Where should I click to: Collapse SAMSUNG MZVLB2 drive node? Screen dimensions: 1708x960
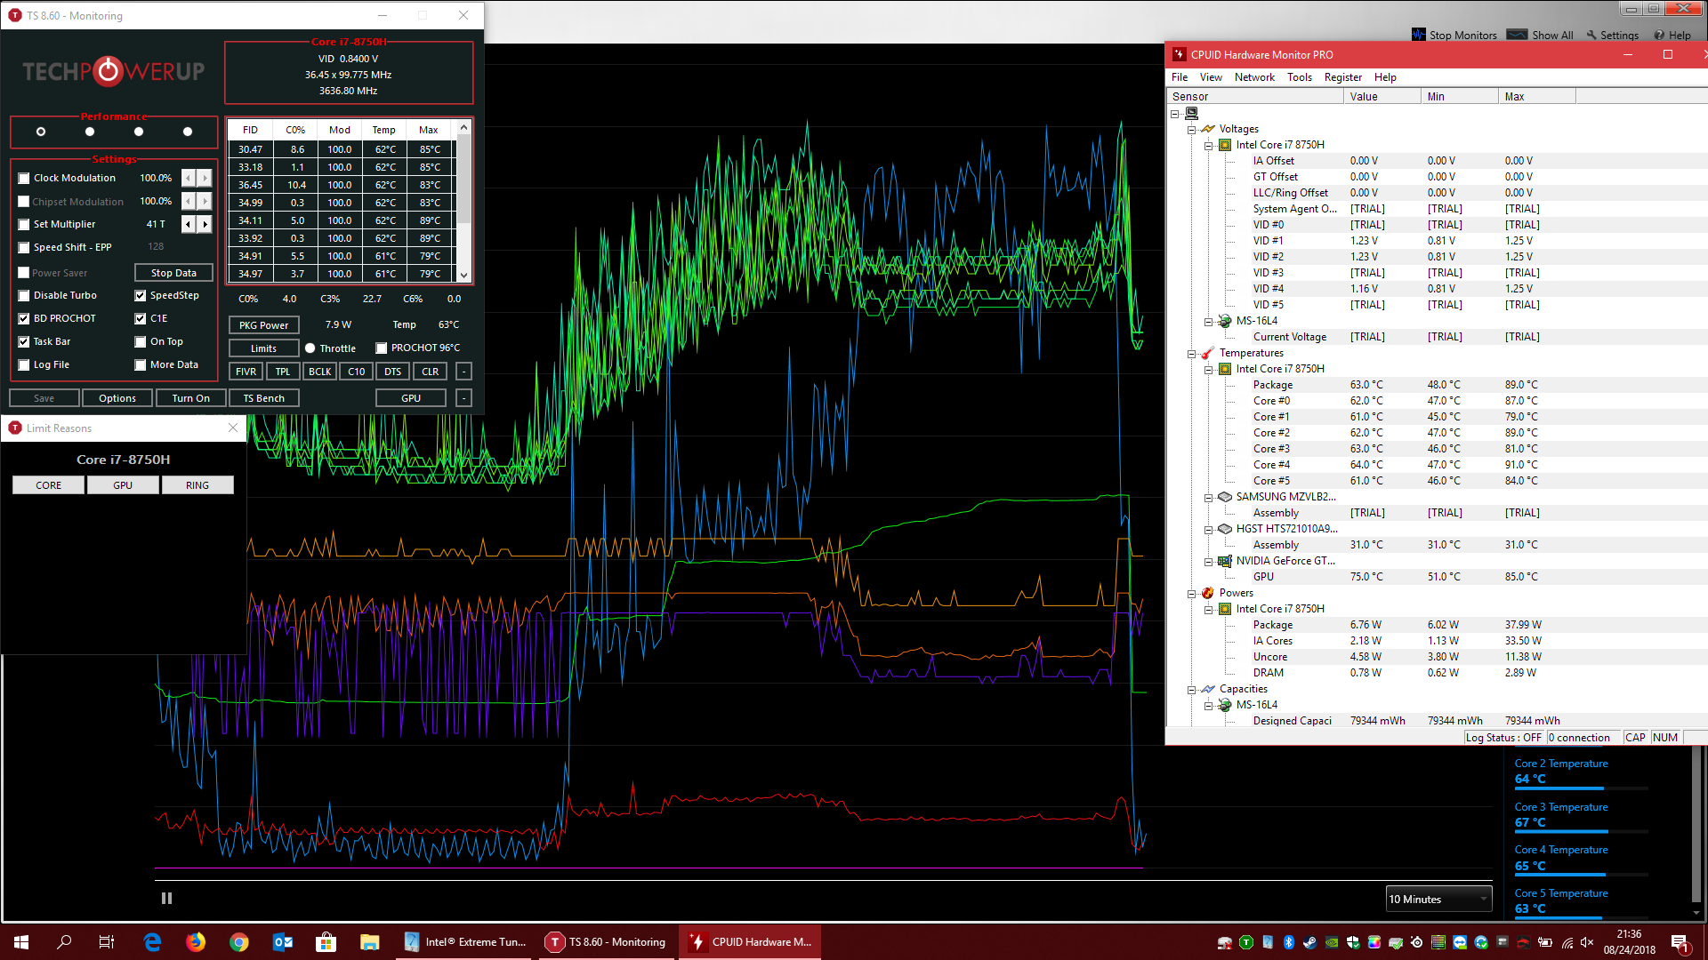1208,497
